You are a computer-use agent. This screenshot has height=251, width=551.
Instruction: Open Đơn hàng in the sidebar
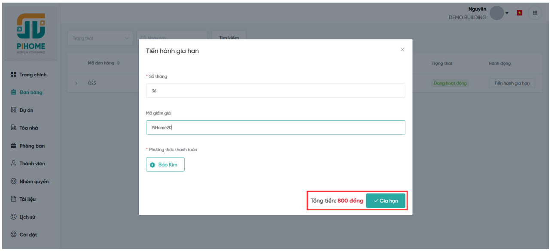pos(30,92)
